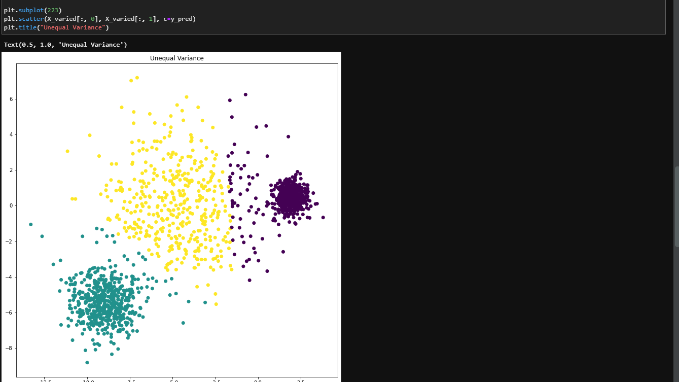The image size is (679, 382).
Task: Click the y-axis tick label −8
Action: [9, 348]
